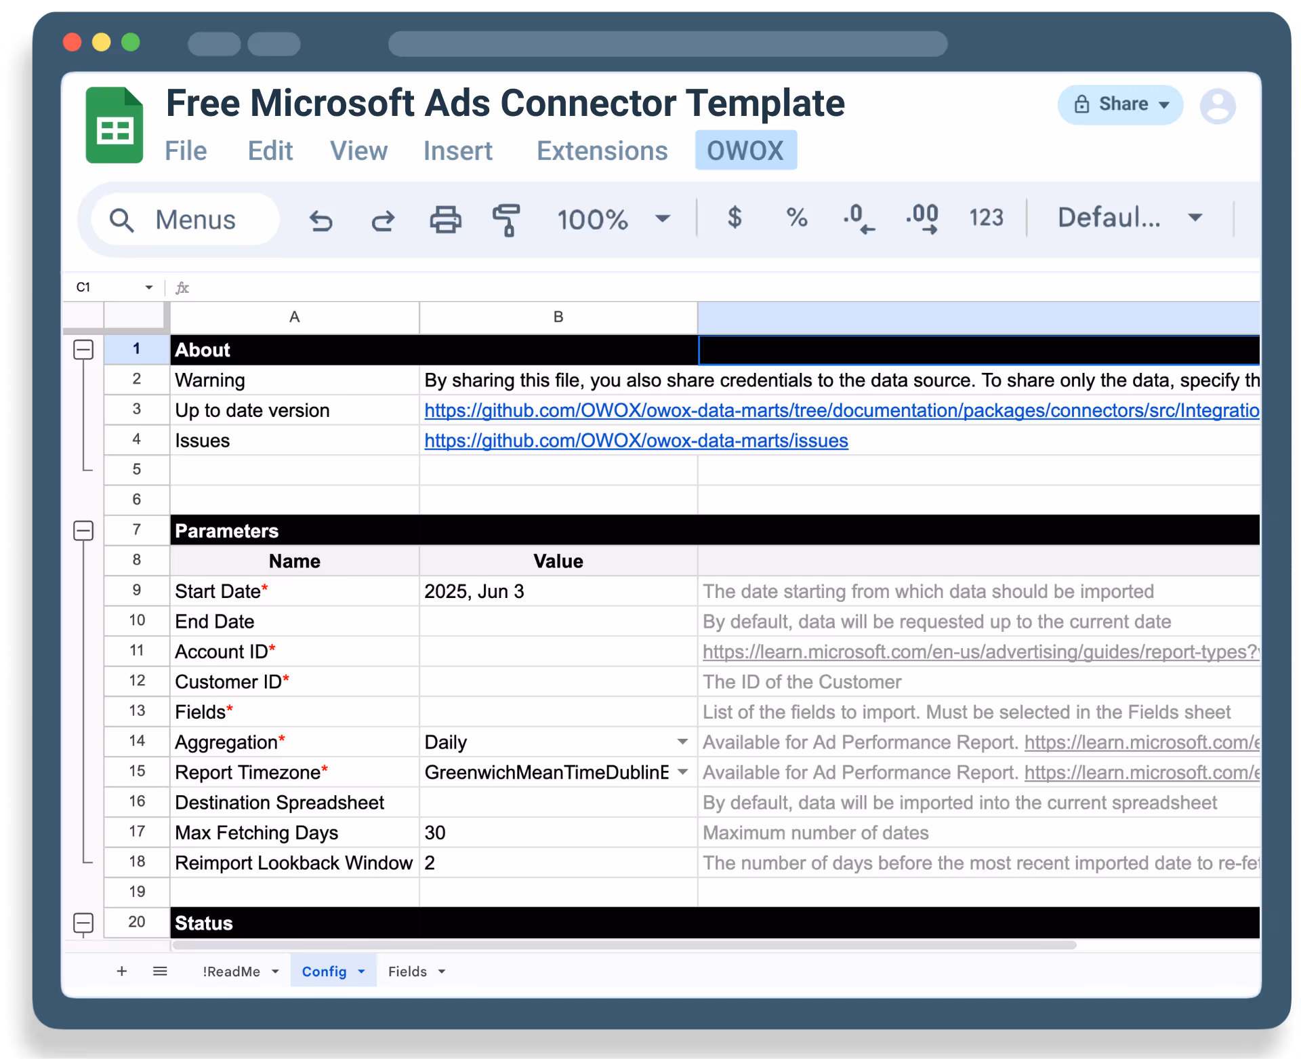Collapse the Parameters row group
This screenshot has width=1301, height=1059.
point(83,531)
